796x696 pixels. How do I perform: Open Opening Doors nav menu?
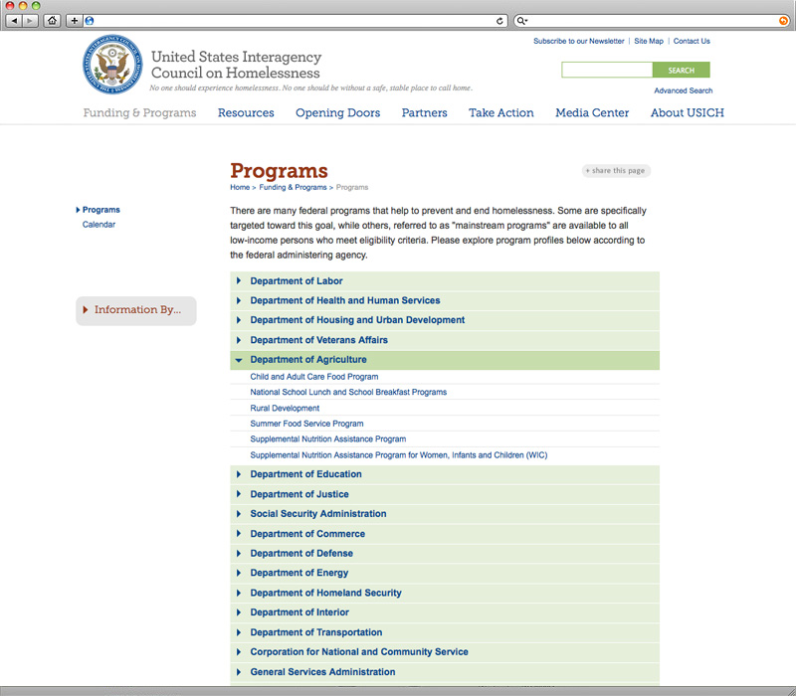tap(337, 112)
